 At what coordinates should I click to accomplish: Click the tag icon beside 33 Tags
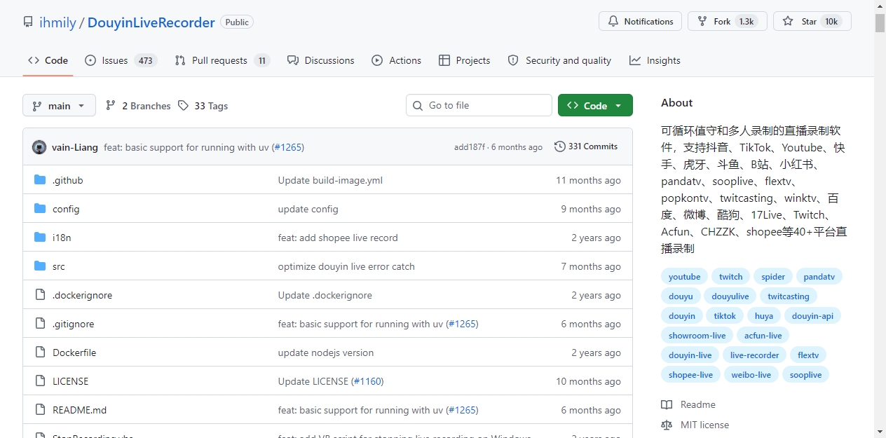(x=183, y=105)
